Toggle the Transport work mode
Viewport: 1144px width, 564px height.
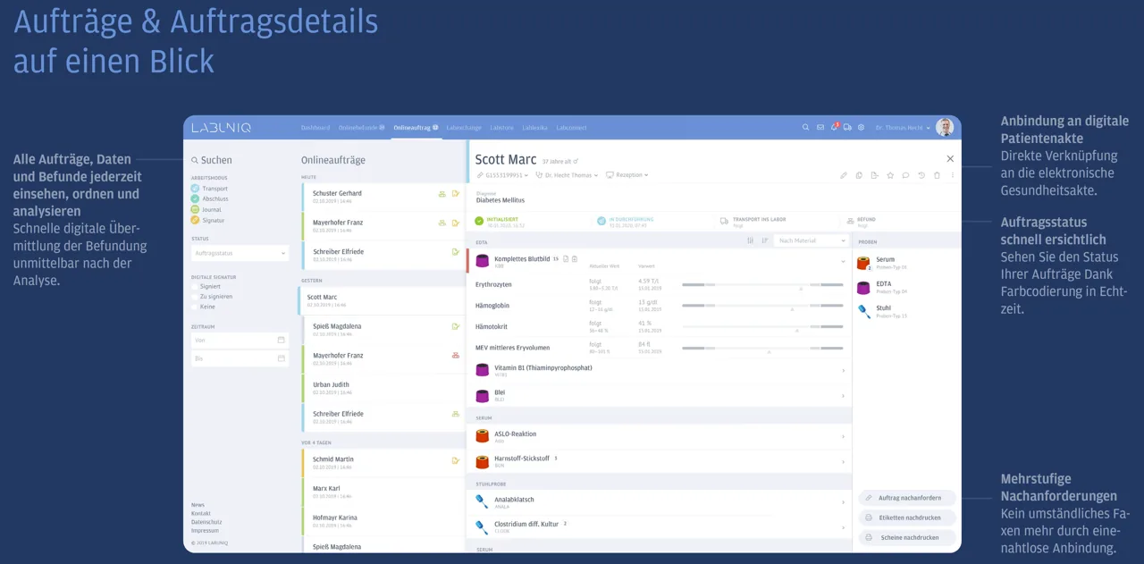pos(209,189)
